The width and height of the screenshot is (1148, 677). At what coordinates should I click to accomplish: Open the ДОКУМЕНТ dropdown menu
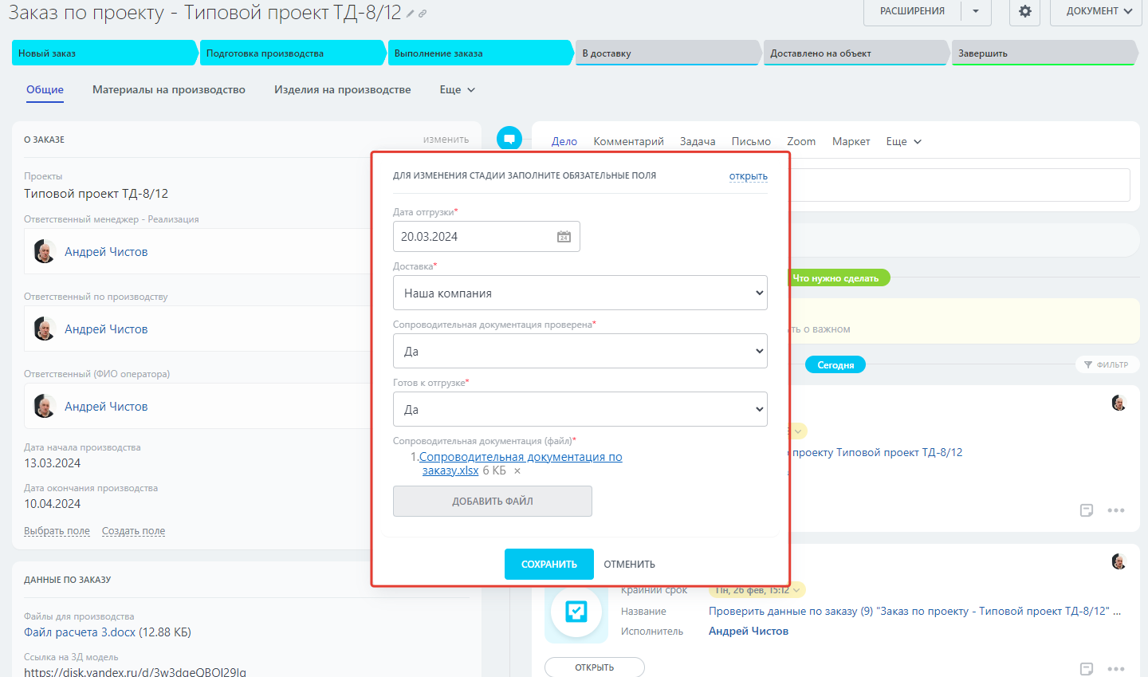pyautogui.click(x=1099, y=11)
